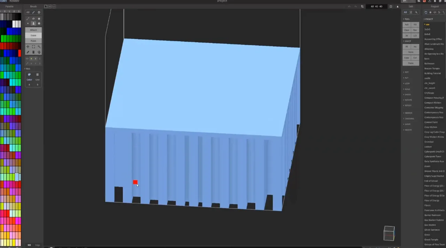
Task: Toggle mirror X axis option
Action: point(31,58)
